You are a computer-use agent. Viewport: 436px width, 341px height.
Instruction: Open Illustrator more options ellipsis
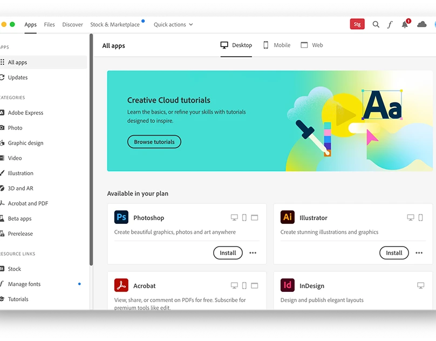(419, 253)
